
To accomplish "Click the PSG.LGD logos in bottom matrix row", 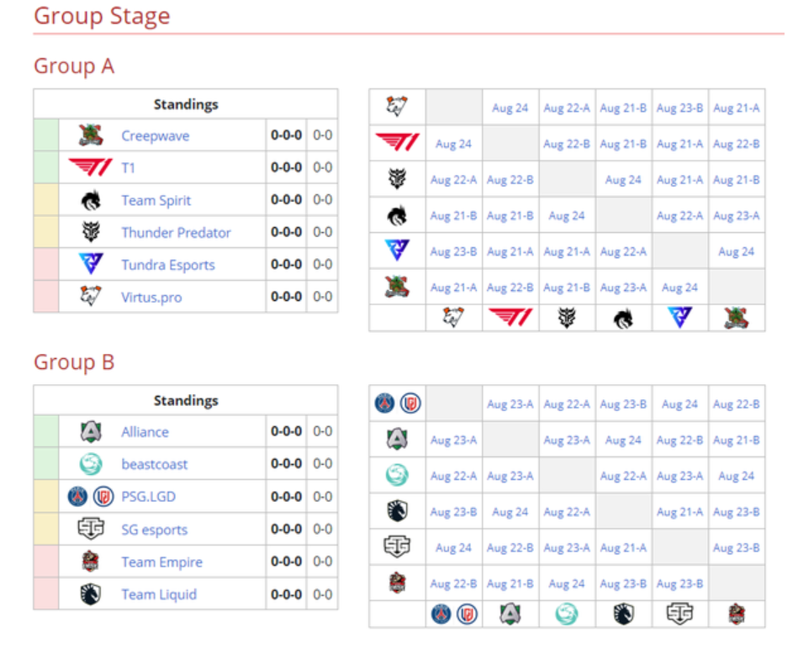I will tap(454, 614).
